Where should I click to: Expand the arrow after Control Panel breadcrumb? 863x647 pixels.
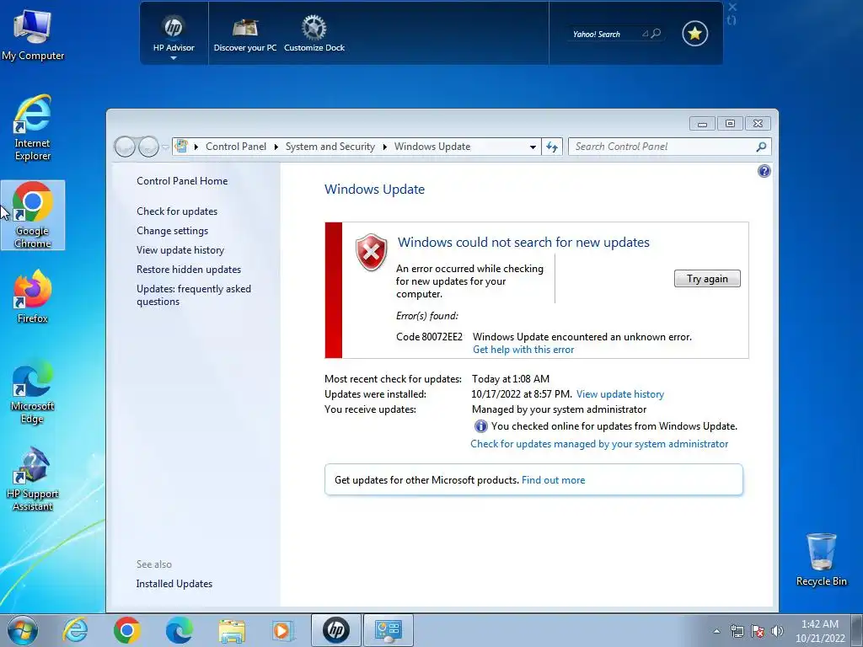276,147
